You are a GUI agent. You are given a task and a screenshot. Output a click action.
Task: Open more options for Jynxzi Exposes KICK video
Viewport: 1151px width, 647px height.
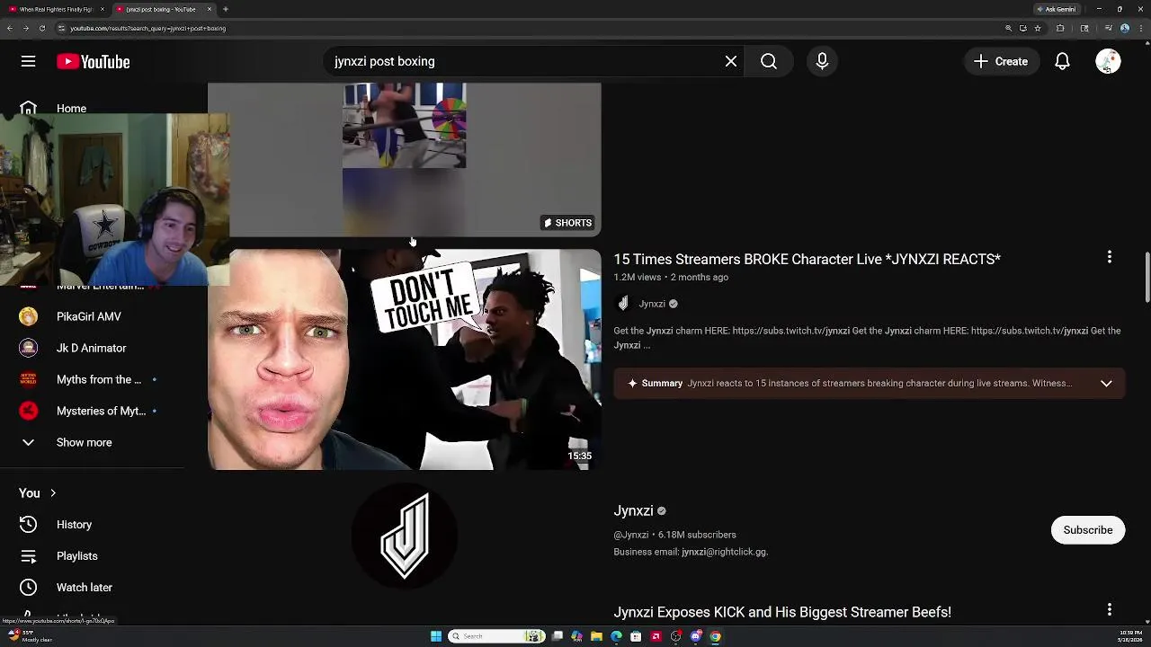click(1110, 609)
